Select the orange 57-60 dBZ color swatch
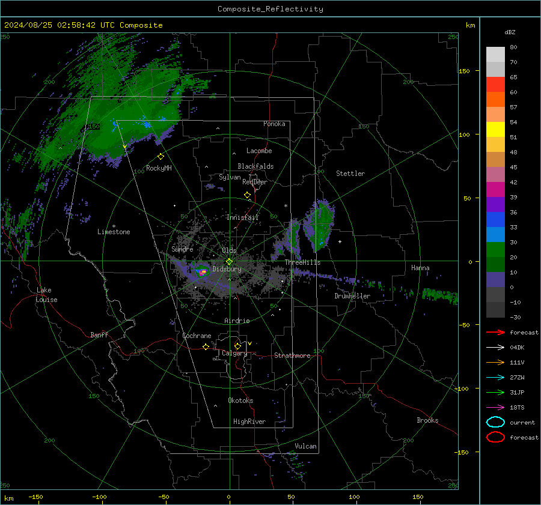 click(495, 99)
